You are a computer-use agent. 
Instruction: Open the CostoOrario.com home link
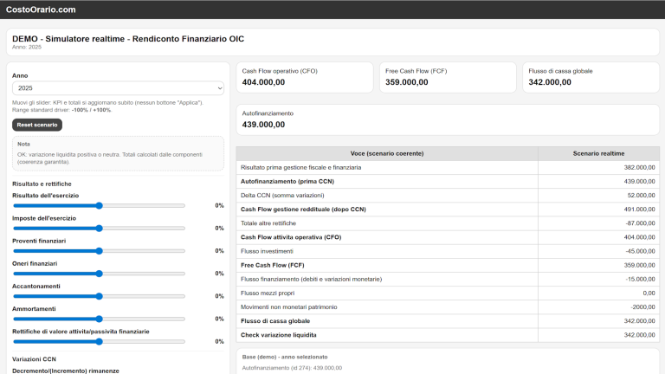click(41, 10)
